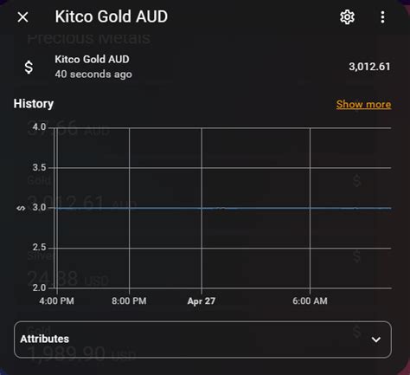This screenshot has width=410, height=375.
Task: Click the 4.0 y-axis tick label
Action: (x=39, y=127)
